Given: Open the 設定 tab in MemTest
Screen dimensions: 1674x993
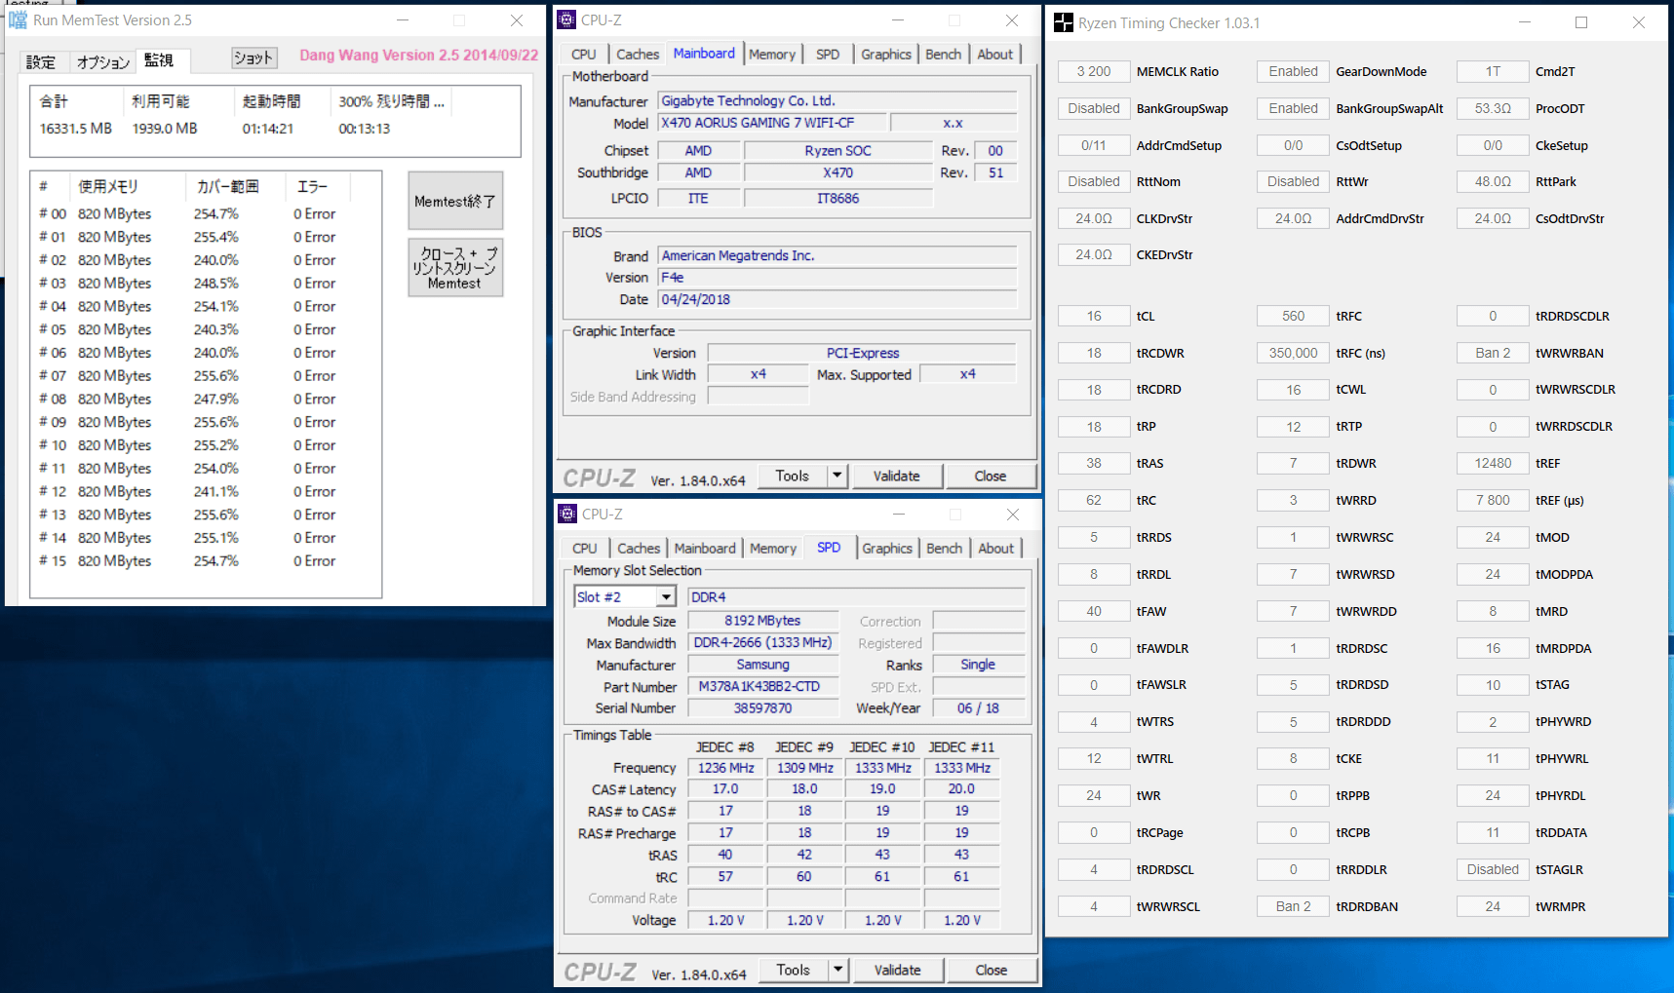Looking at the screenshot, I should tap(41, 62).
